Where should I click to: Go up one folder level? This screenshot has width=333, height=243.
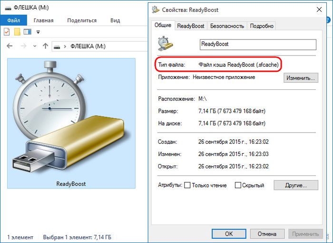click(45, 47)
